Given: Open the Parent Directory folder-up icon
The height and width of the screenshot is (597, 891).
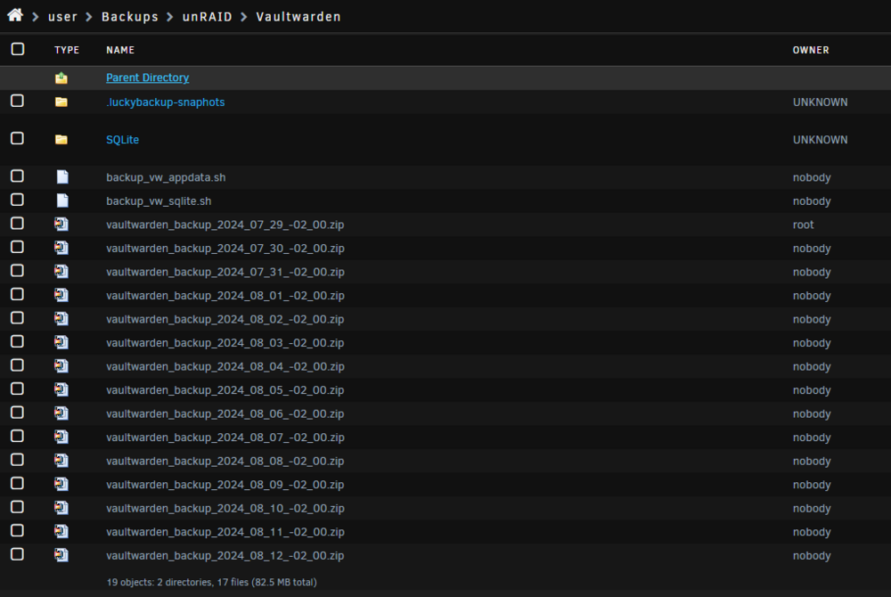Looking at the screenshot, I should point(61,78).
